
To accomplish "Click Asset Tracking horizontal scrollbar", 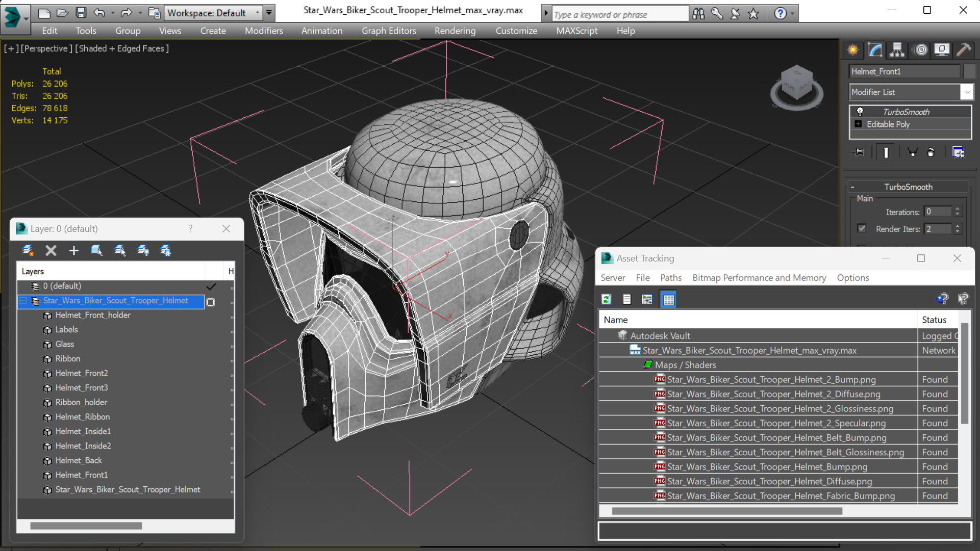I will click(727, 511).
